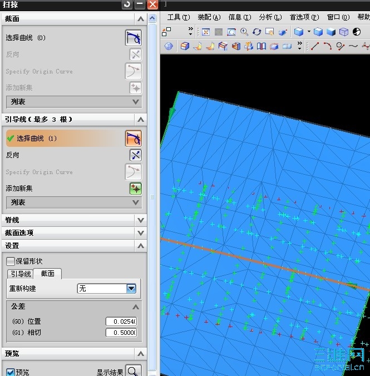This screenshot has height=376, width=370.
Task: Click the sphere icon in feature toolbar
Action: pyautogui.click(x=169, y=46)
